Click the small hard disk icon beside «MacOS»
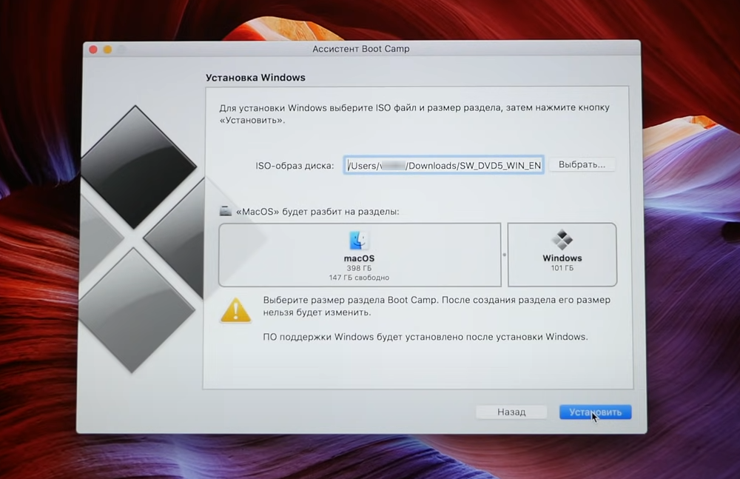Image resolution: width=740 pixels, height=479 pixels. [x=226, y=211]
